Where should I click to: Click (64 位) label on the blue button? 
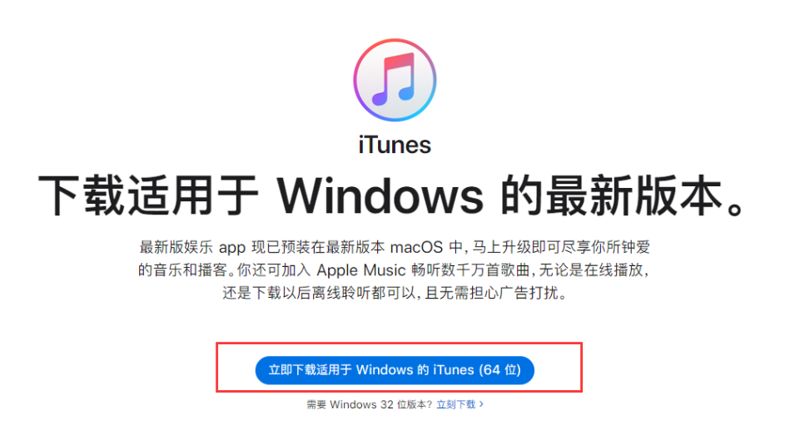click(x=499, y=370)
